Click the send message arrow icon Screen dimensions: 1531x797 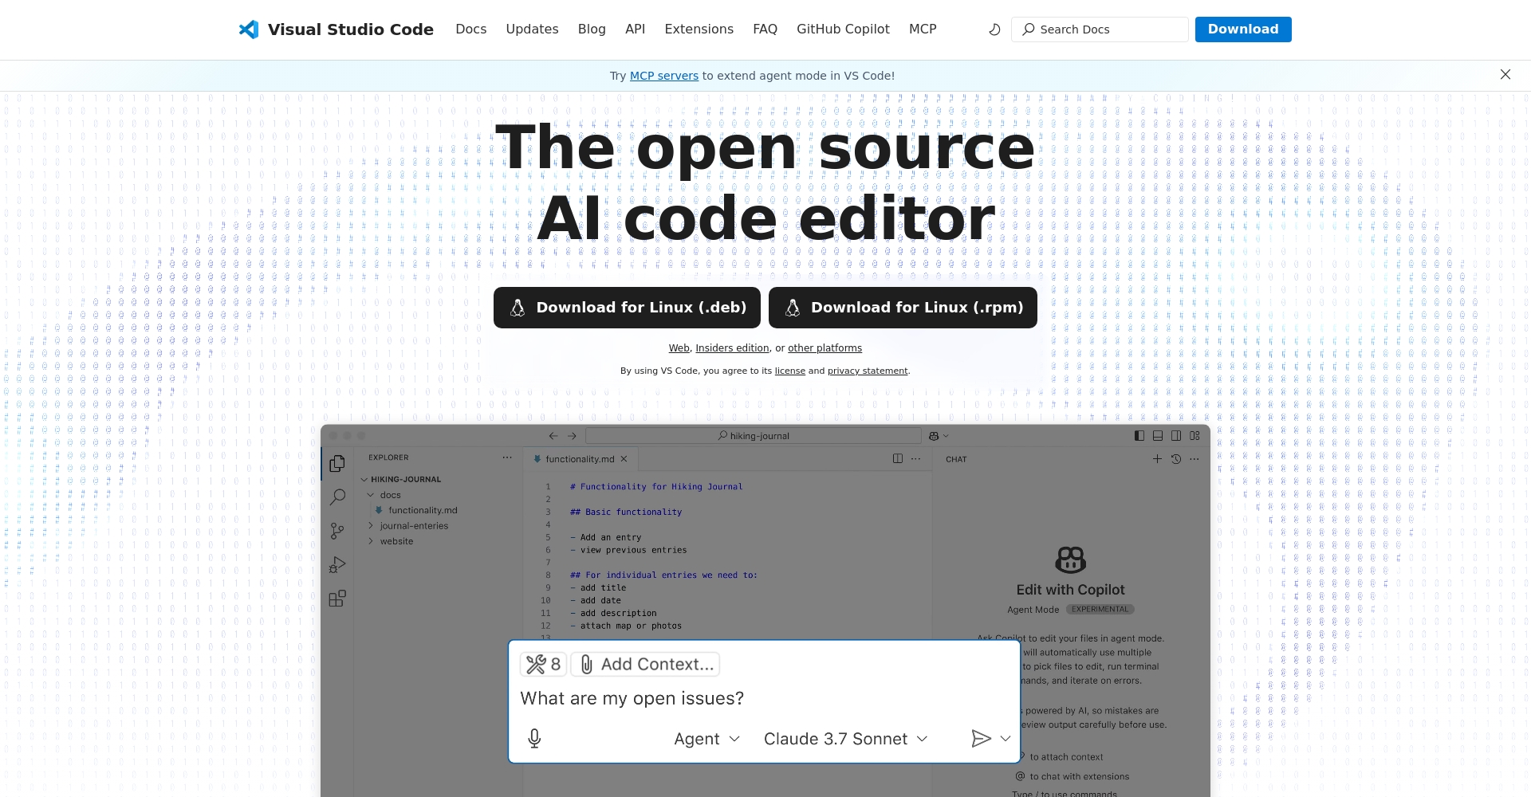[981, 739]
